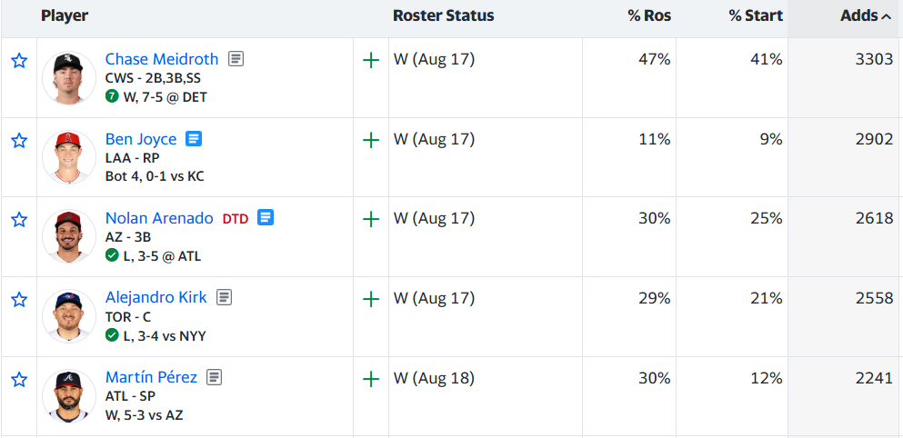The height and width of the screenshot is (438, 903).
Task: Open Nolan Arenado player notes icon
Action: [266, 217]
